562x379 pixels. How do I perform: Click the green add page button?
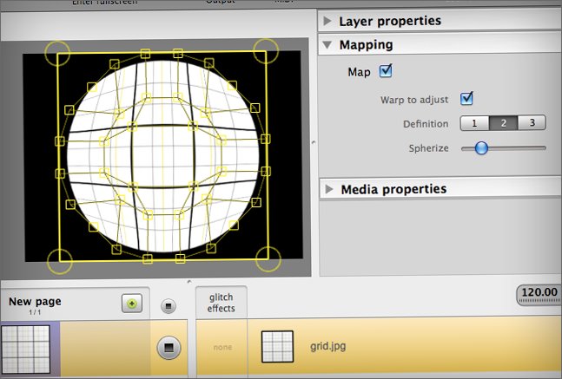132,304
